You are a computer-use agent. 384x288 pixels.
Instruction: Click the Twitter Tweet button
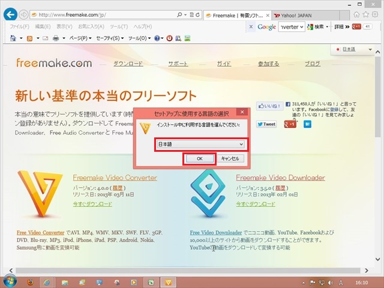266,124
